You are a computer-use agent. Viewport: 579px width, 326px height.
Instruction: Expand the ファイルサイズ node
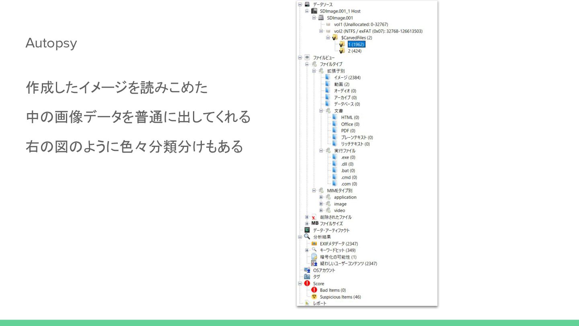click(307, 224)
